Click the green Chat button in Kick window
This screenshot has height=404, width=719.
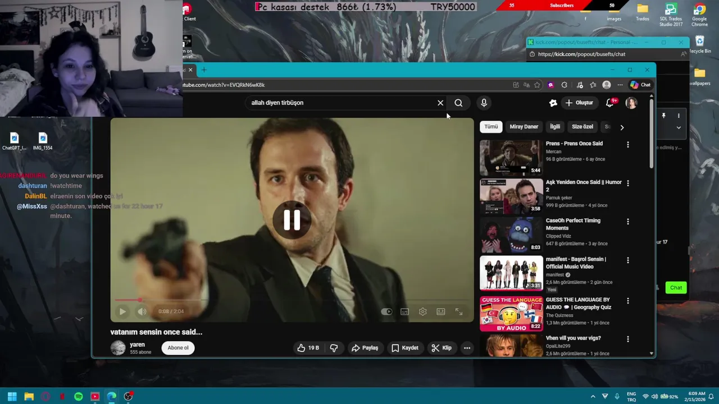tap(676, 287)
